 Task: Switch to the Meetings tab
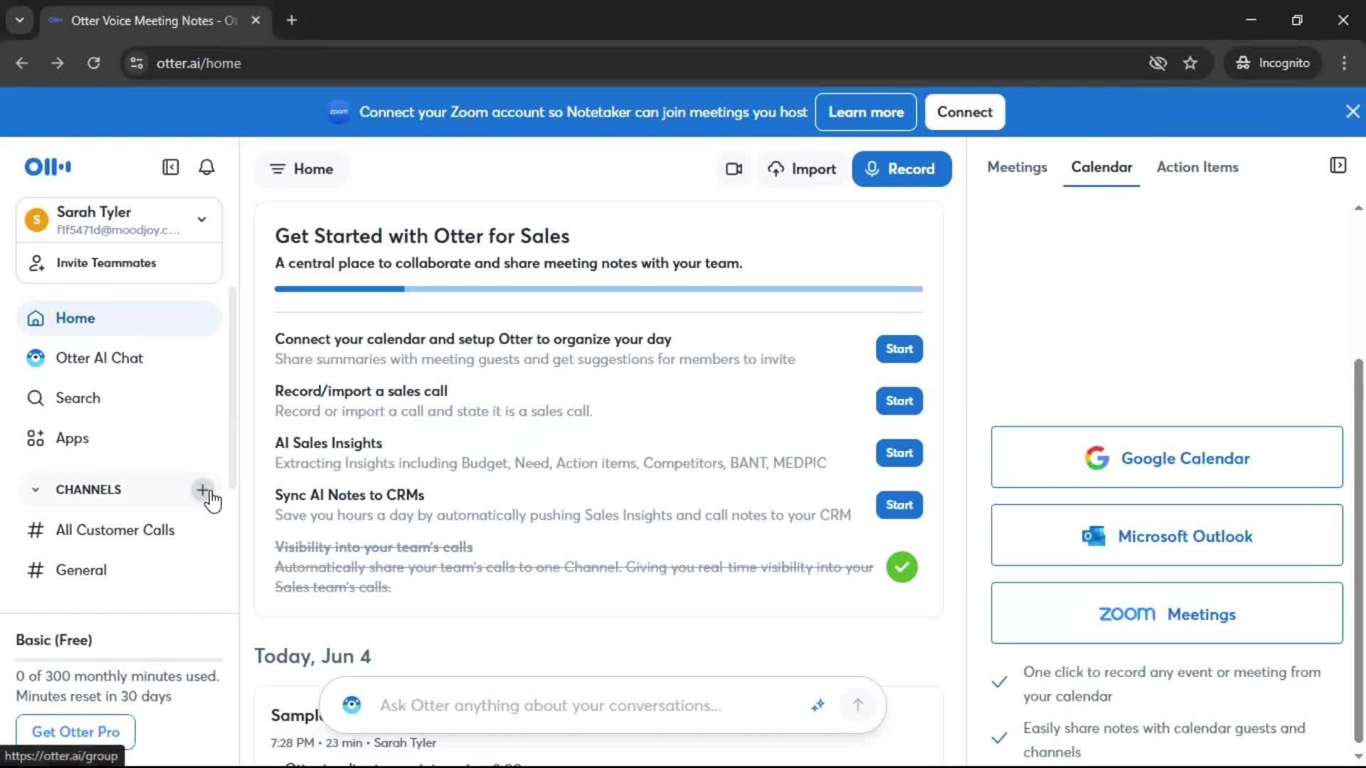point(1017,167)
